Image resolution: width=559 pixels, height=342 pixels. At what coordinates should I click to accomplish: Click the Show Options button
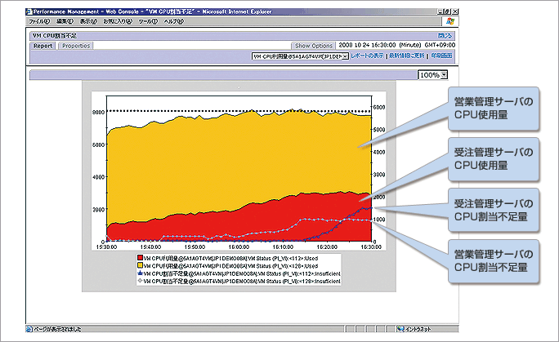(313, 46)
